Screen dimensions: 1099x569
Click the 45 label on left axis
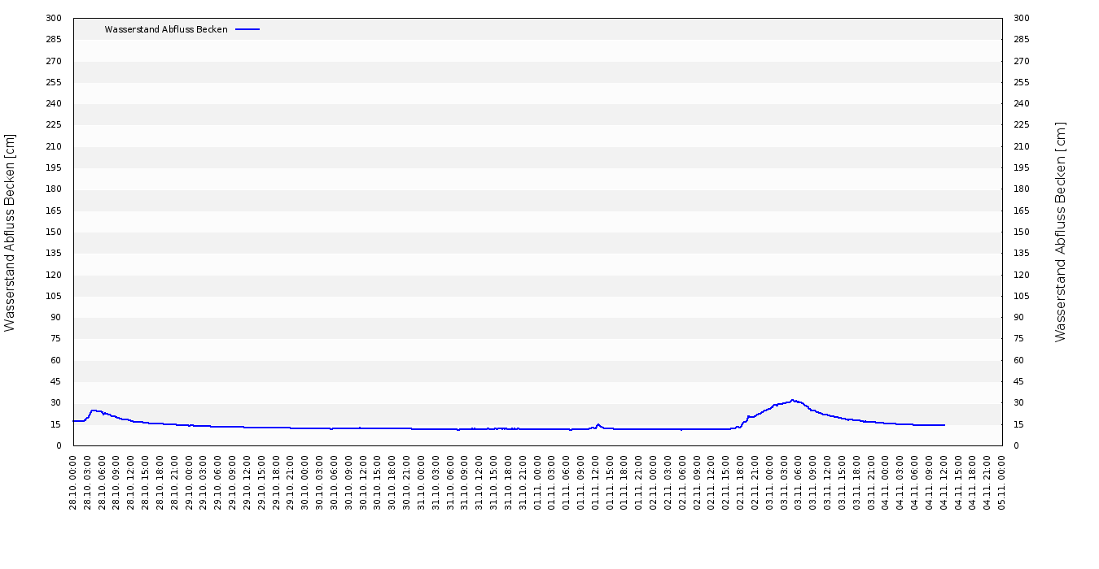pos(56,382)
